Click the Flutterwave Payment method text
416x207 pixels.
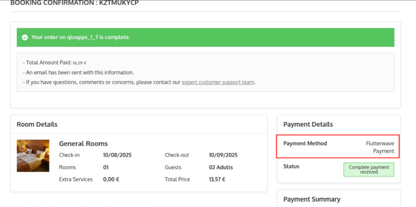(x=380, y=147)
